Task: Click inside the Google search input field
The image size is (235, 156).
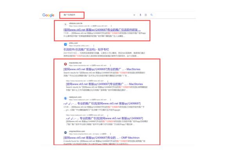Action: (98, 15)
